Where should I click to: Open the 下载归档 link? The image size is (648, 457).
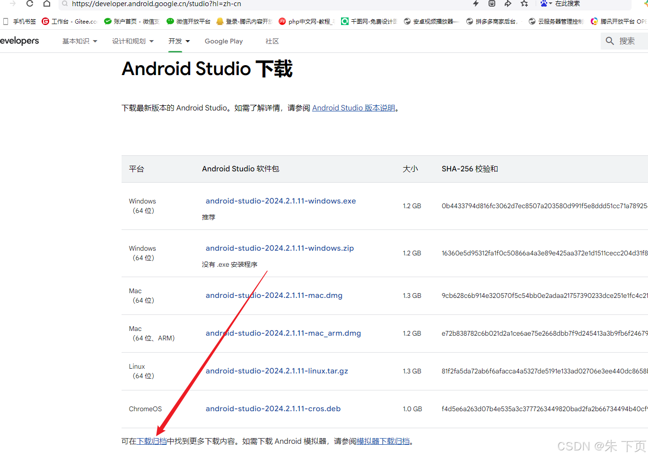(152, 441)
